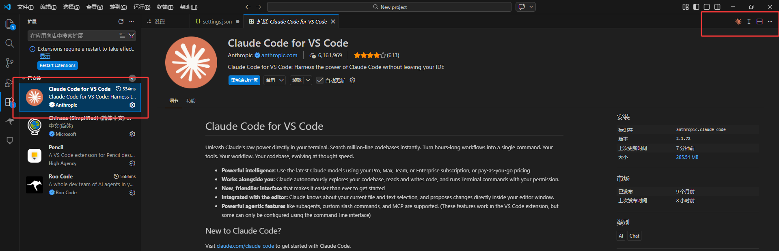
Task: Toggle the auto update checkbox
Action: (x=320, y=80)
